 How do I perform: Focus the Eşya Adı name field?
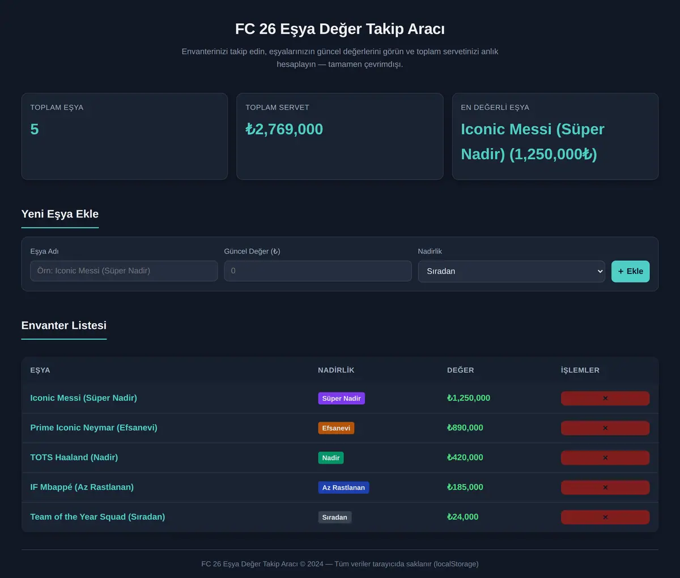tap(124, 271)
